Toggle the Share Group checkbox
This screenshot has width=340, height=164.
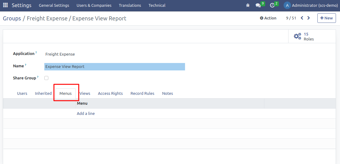[x=46, y=78]
